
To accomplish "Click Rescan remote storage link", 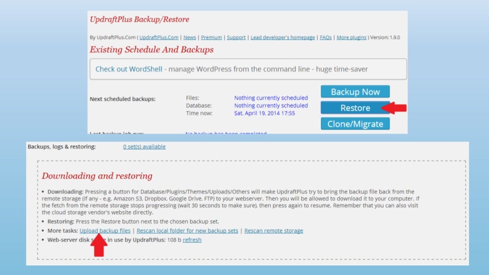I will pos(274,231).
